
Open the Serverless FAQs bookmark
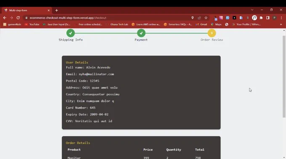click(x=178, y=24)
